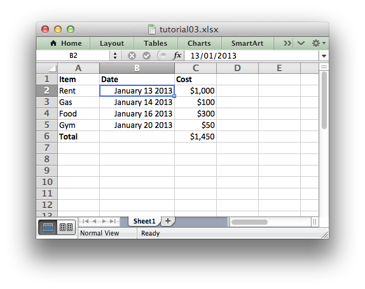Show more ribbon tabs double chevron
365x289 pixels.
pos(287,43)
